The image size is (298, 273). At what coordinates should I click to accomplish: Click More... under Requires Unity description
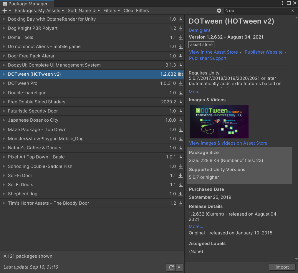tap(196, 92)
